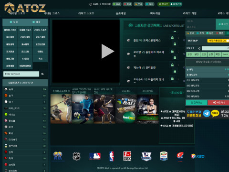Viewport: 229px width, 172px height.
Task: Click the green 로그인 button beside the ID field
Action: pos(223,24)
